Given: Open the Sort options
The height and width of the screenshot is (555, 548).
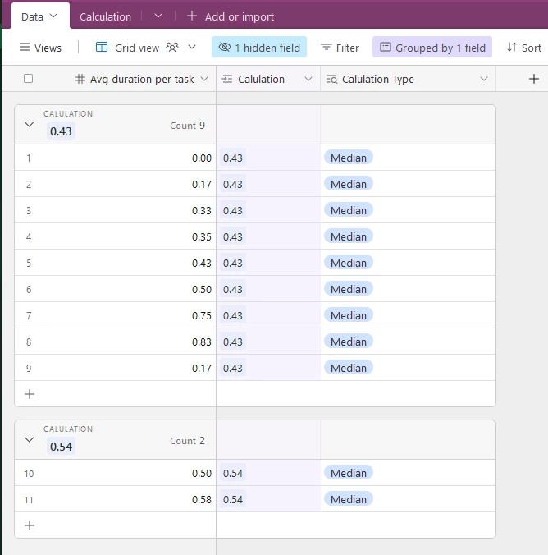Looking at the screenshot, I should coord(524,48).
